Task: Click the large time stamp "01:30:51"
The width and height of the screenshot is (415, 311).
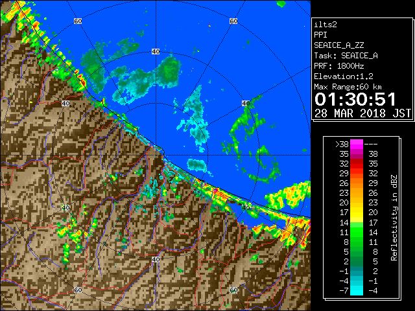Action: [355, 99]
